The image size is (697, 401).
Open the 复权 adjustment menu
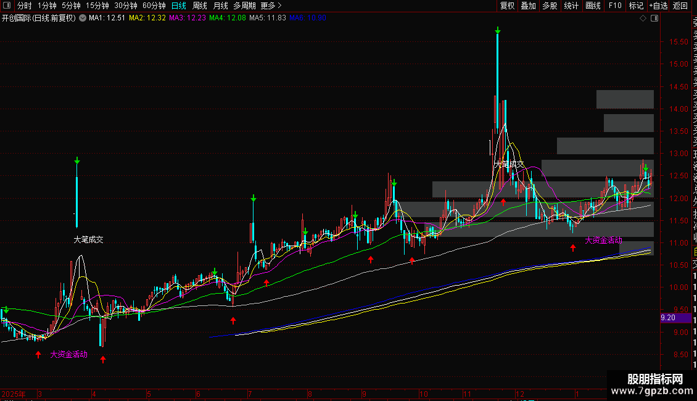(x=507, y=6)
